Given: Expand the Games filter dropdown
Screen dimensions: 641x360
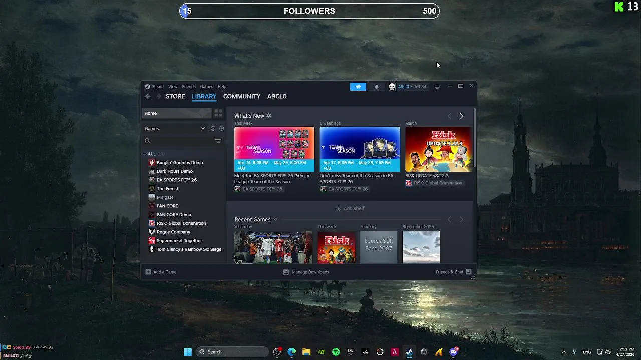Looking at the screenshot, I should click(175, 128).
